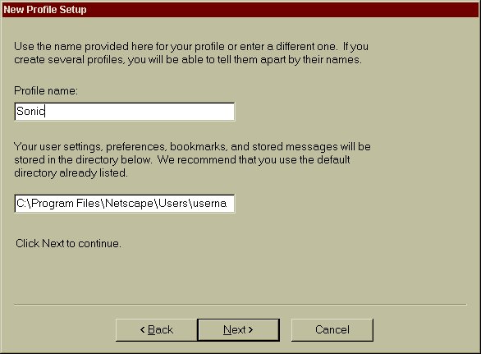Select the New Profile Setup title bar

240,10
